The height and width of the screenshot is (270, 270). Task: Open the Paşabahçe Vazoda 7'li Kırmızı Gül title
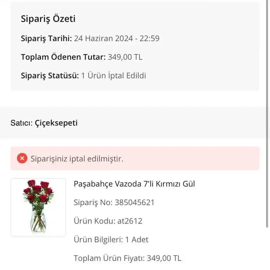pyautogui.click(x=134, y=184)
